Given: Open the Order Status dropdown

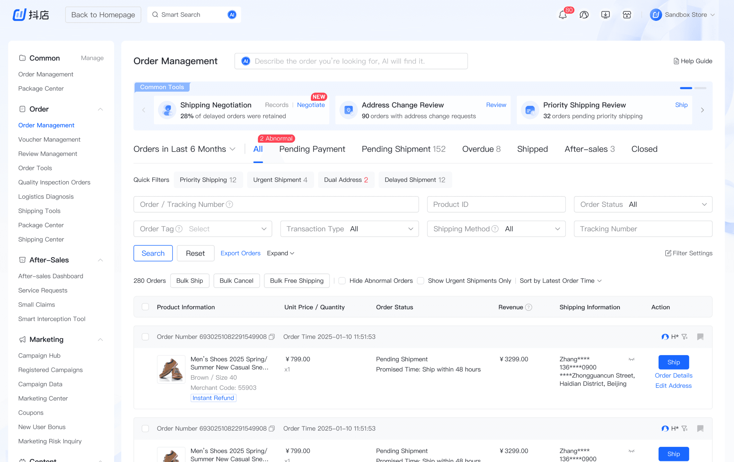Looking at the screenshot, I should (643, 204).
